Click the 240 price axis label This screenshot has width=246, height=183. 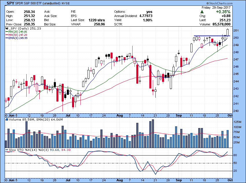point(236,111)
